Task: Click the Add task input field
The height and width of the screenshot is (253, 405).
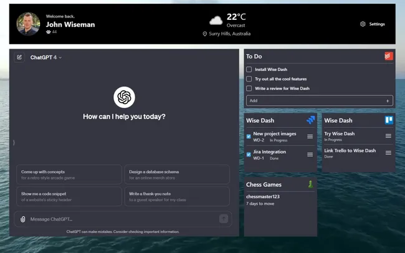Action: [x=315, y=100]
